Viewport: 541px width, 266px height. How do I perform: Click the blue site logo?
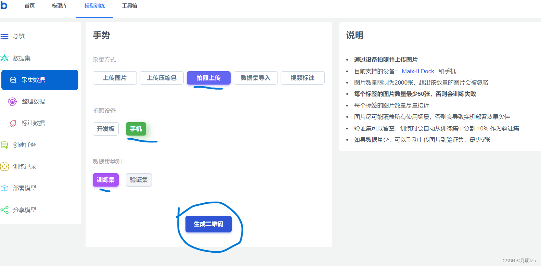tap(3, 5)
